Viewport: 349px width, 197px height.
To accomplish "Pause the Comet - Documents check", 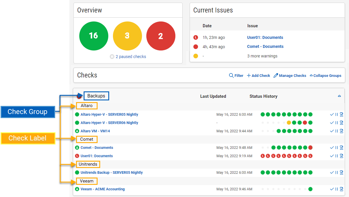I will (x=337, y=147).
